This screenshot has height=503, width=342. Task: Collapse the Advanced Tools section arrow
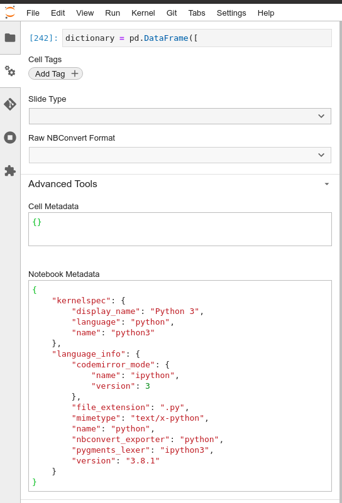pyautogui.click(x=326, y=184)
